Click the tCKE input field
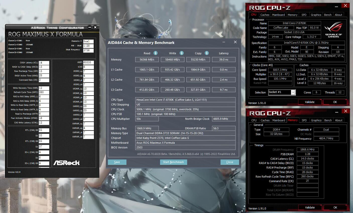Viewport: 353px width, 213px height. pyautogui.click(x=88, y=67)
